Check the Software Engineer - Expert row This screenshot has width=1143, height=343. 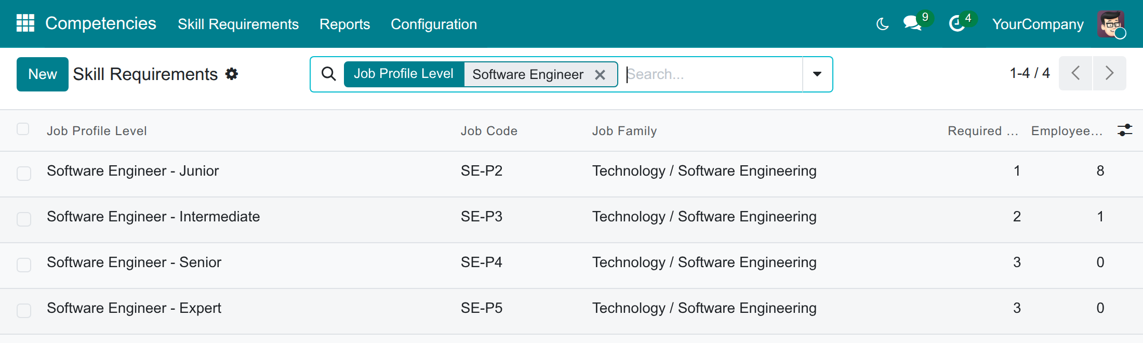point(24,310)
